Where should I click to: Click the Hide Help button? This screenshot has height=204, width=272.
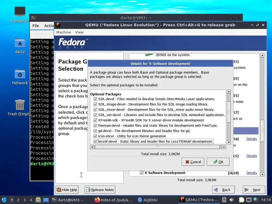click(x=67, y=190)
